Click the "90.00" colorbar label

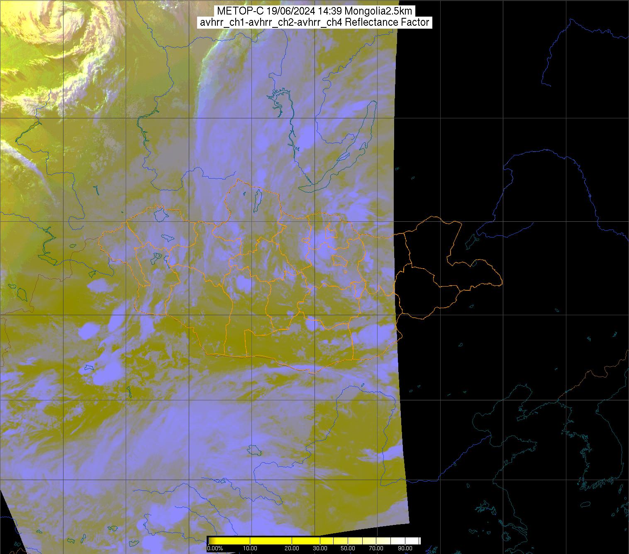point(405,548)
